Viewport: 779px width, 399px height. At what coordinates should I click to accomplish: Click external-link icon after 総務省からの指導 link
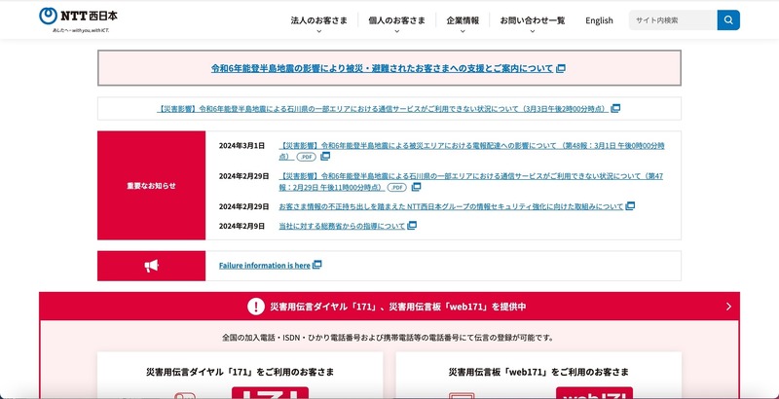(x=412, y=226)
